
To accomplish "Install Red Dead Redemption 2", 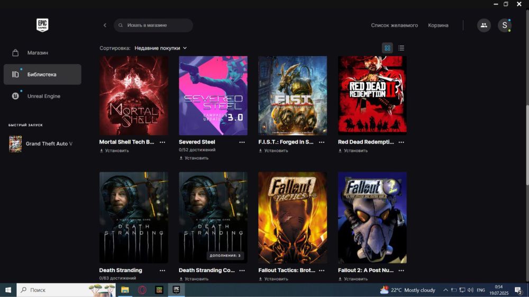I will coord(353,151).
